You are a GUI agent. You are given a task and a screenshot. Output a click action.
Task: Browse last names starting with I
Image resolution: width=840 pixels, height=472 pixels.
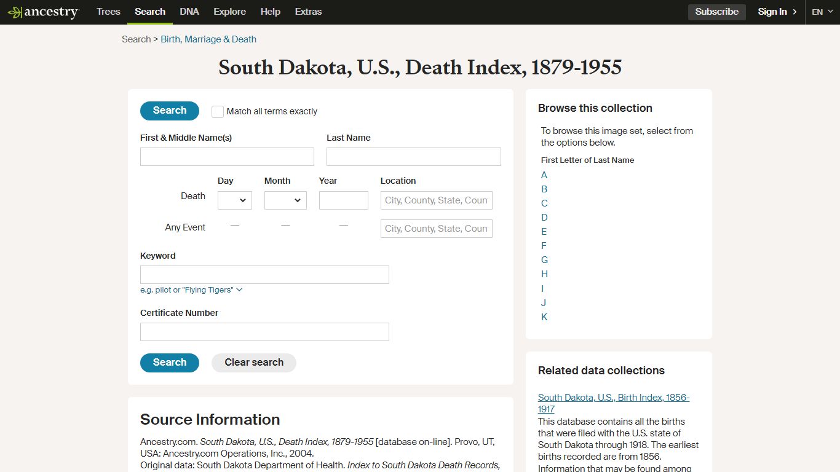point(542,289)
